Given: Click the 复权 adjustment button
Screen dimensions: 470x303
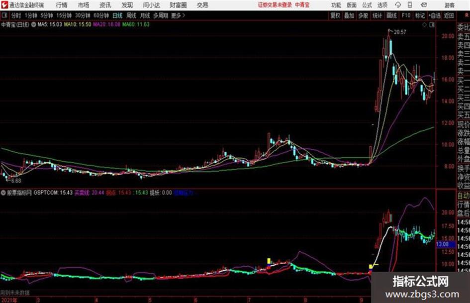Looking at the screenshot, I should (335, 15).
